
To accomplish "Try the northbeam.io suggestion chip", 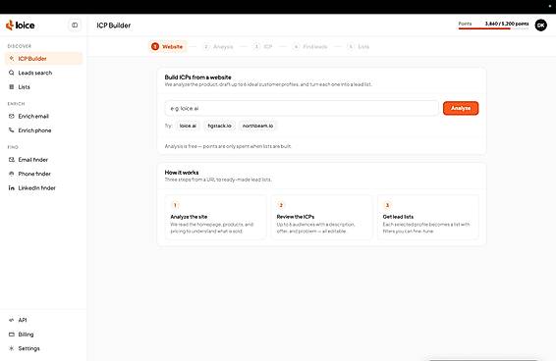I will [257, 126].
